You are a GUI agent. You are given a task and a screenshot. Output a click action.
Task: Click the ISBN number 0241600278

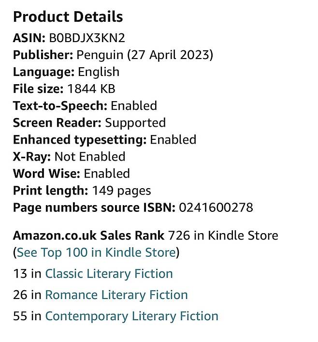tap(216, 208)
